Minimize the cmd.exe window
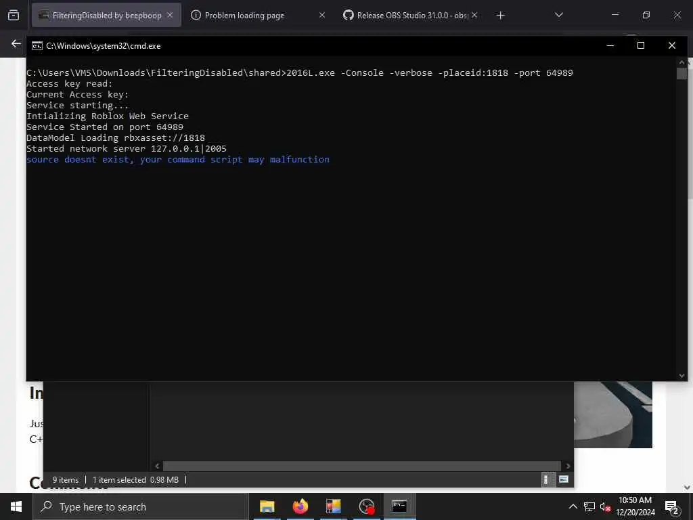 [610, 45]
